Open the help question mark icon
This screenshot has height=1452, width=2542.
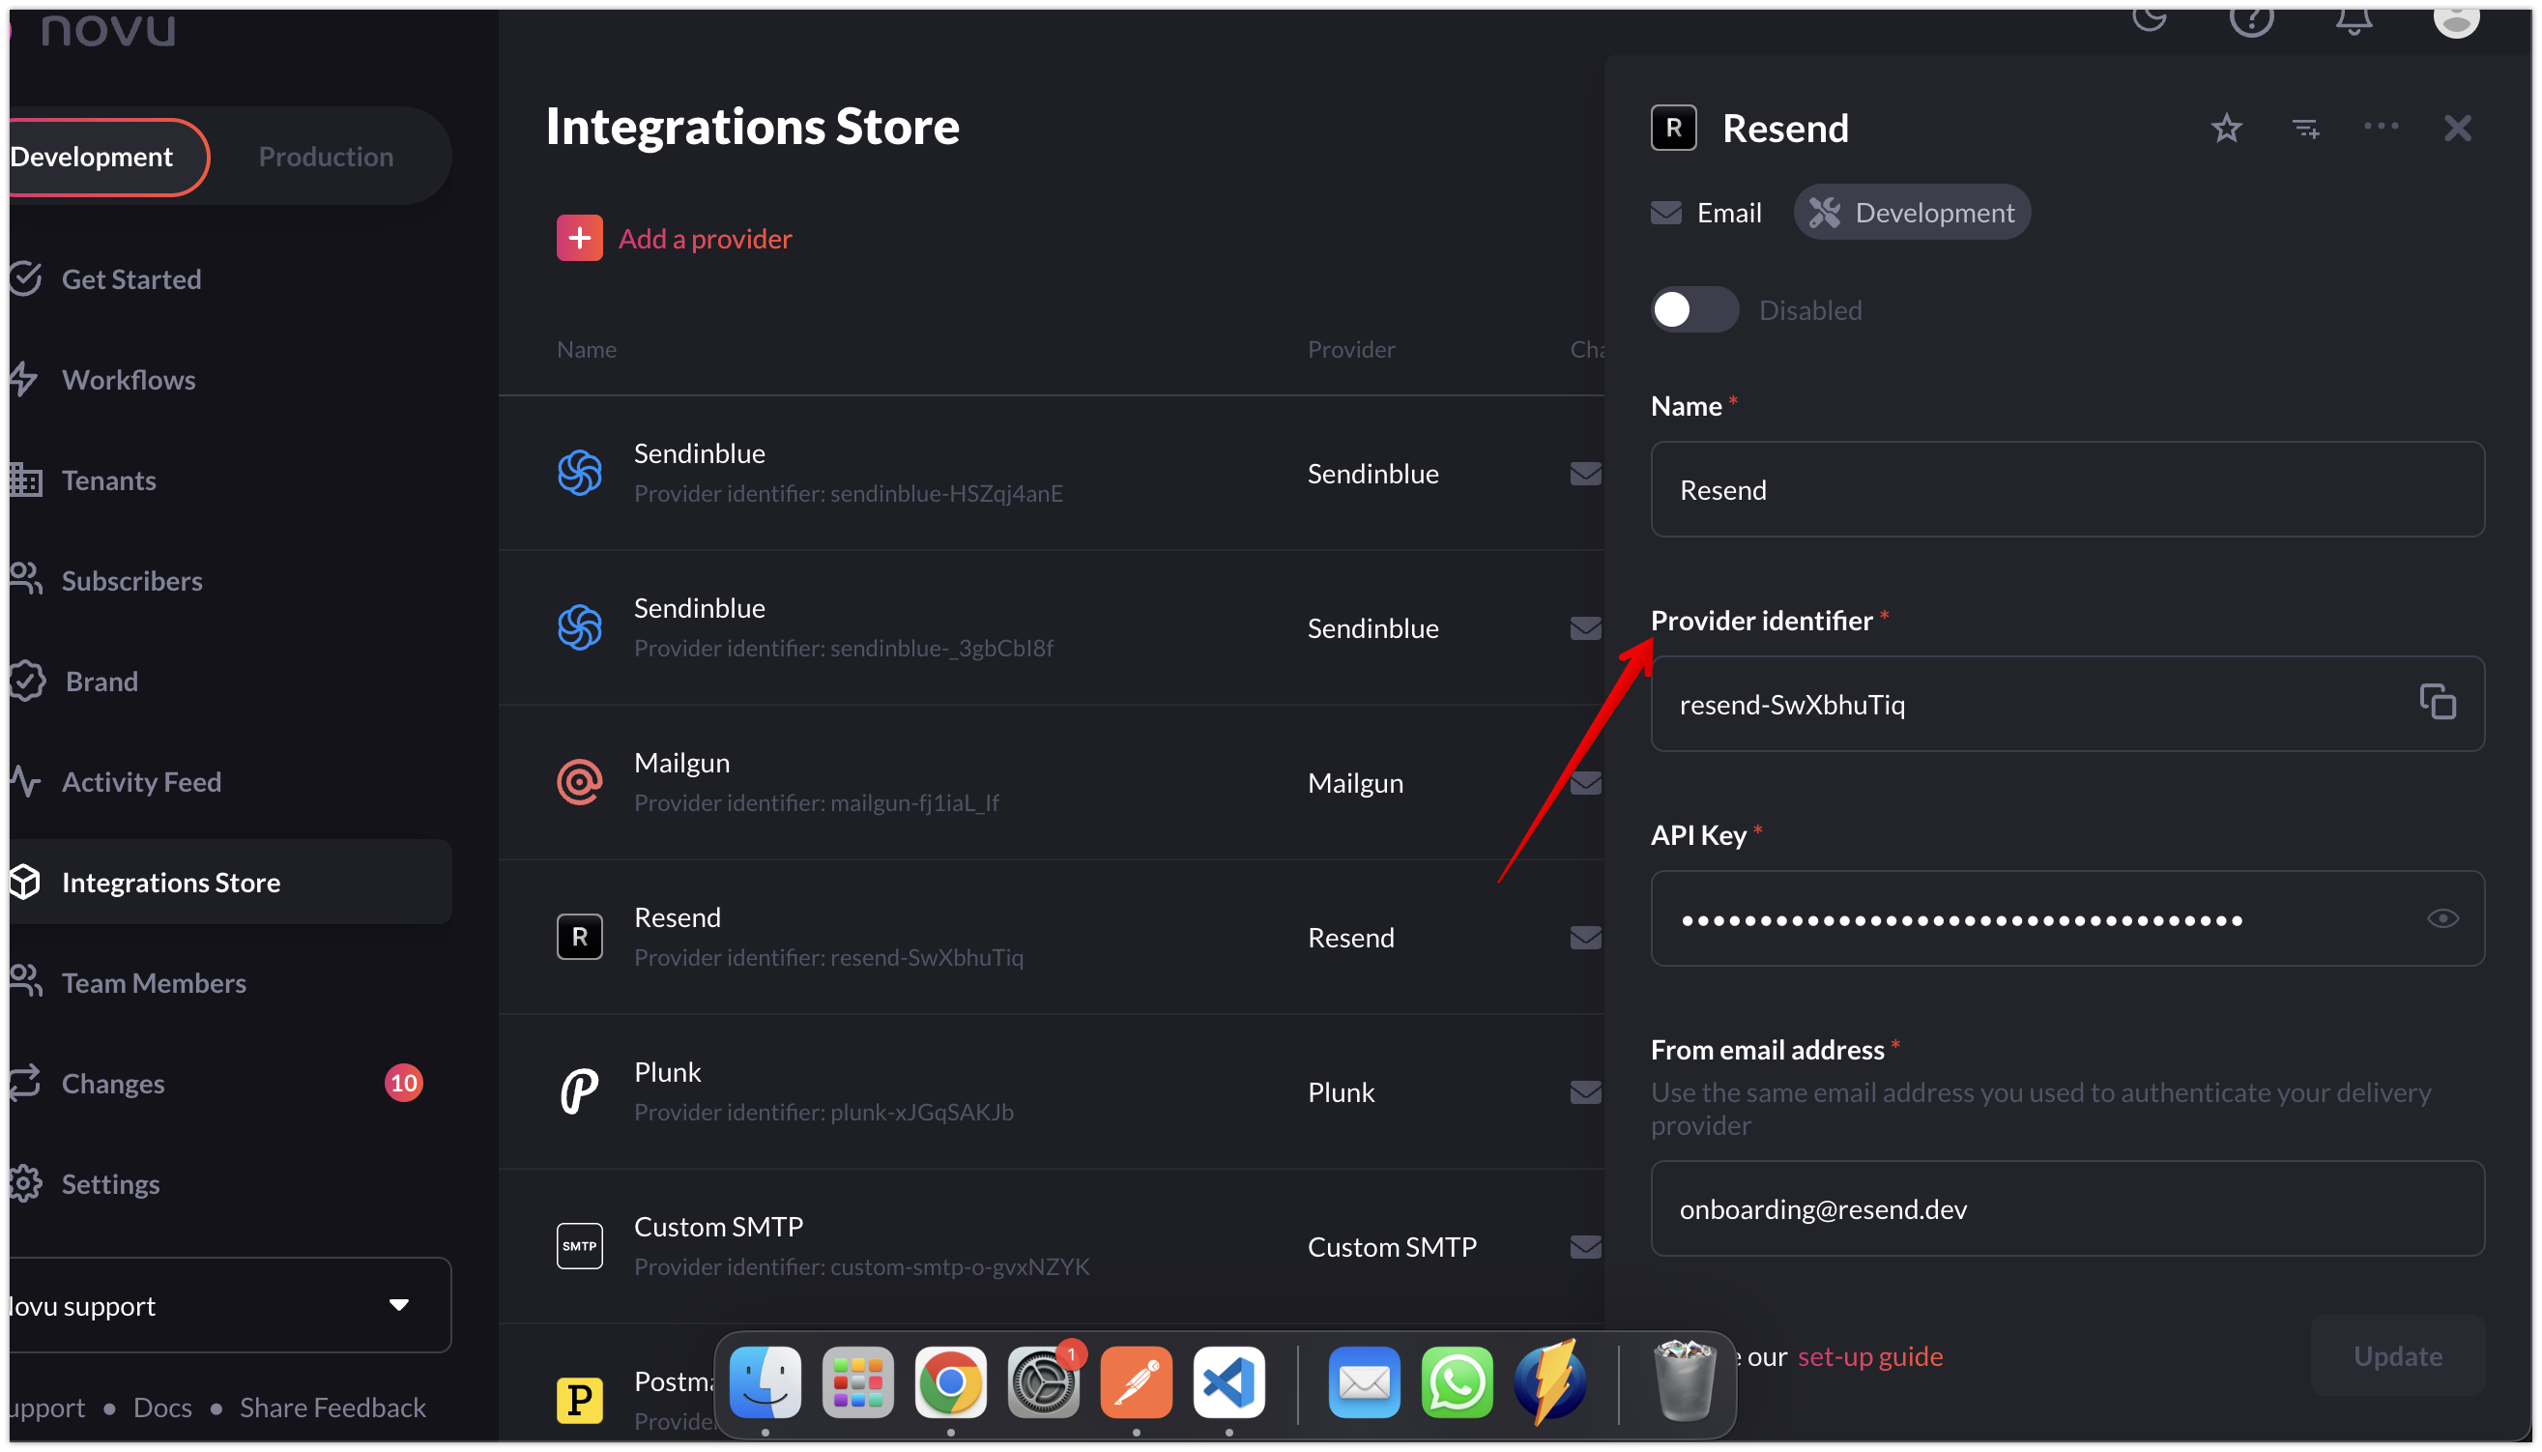(2251, 16)
